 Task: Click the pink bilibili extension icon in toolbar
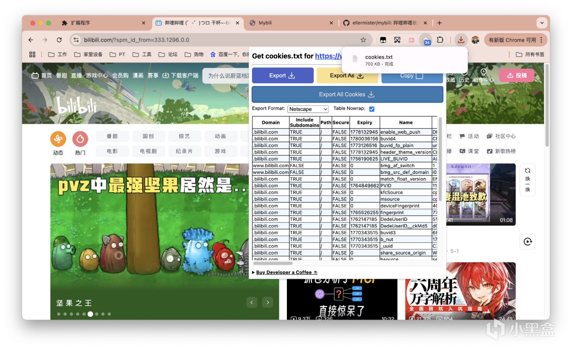tap(412, 40)
